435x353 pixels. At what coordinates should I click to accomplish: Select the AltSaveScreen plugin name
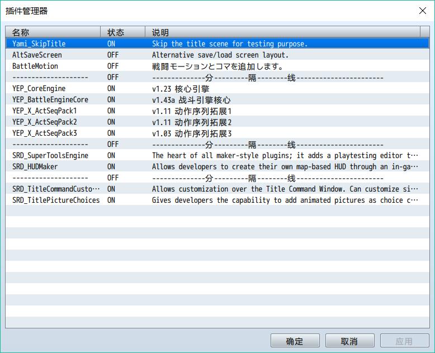[37, 55]
